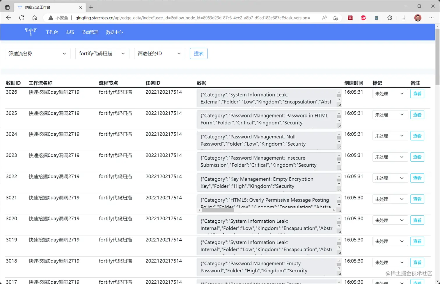Click data ID 3022 cell
The height and width of the screenshot is (284, 440).
coord(12,176)
